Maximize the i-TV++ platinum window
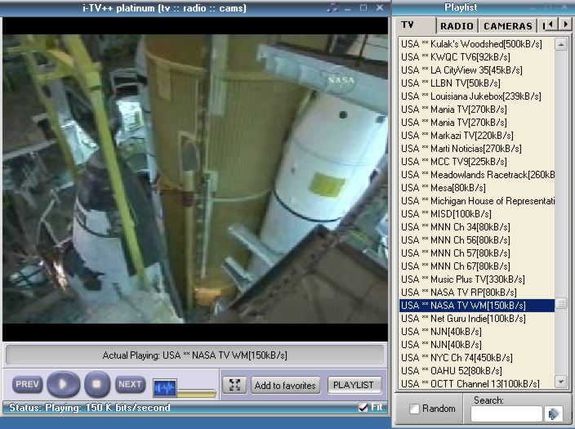The image size is (575, 429). 363,7
